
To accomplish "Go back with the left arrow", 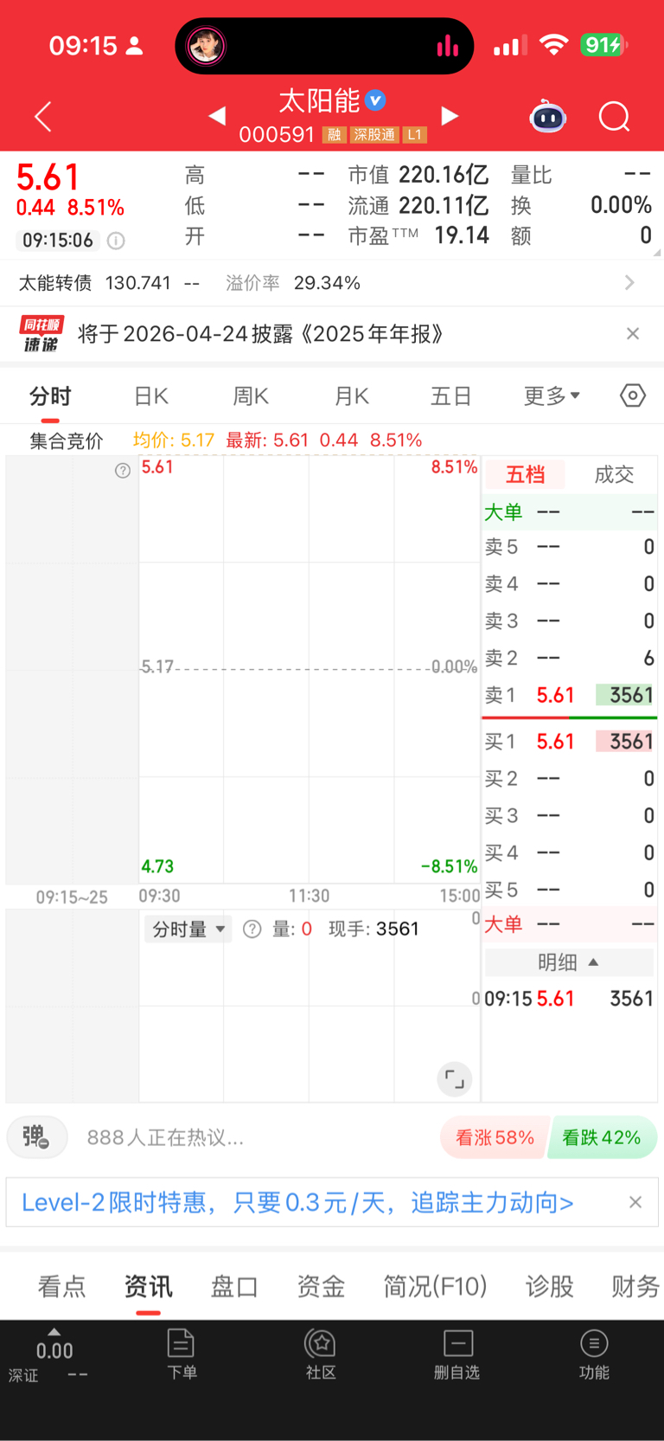I will coord(43,117).
